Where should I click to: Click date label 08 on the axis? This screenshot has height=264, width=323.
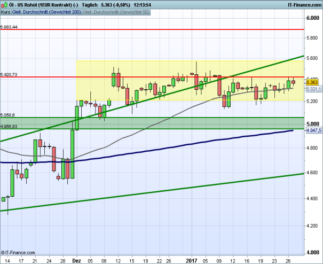coord(104,261)
